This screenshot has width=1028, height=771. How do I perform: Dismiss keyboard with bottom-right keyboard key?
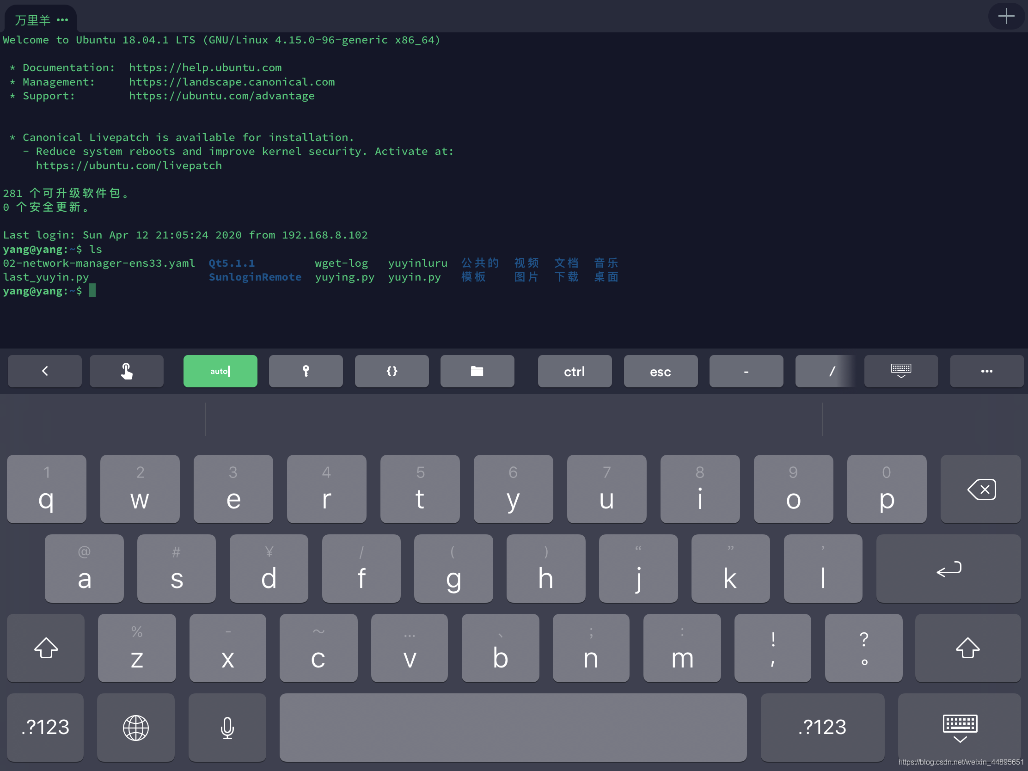[x=960, y=727]
